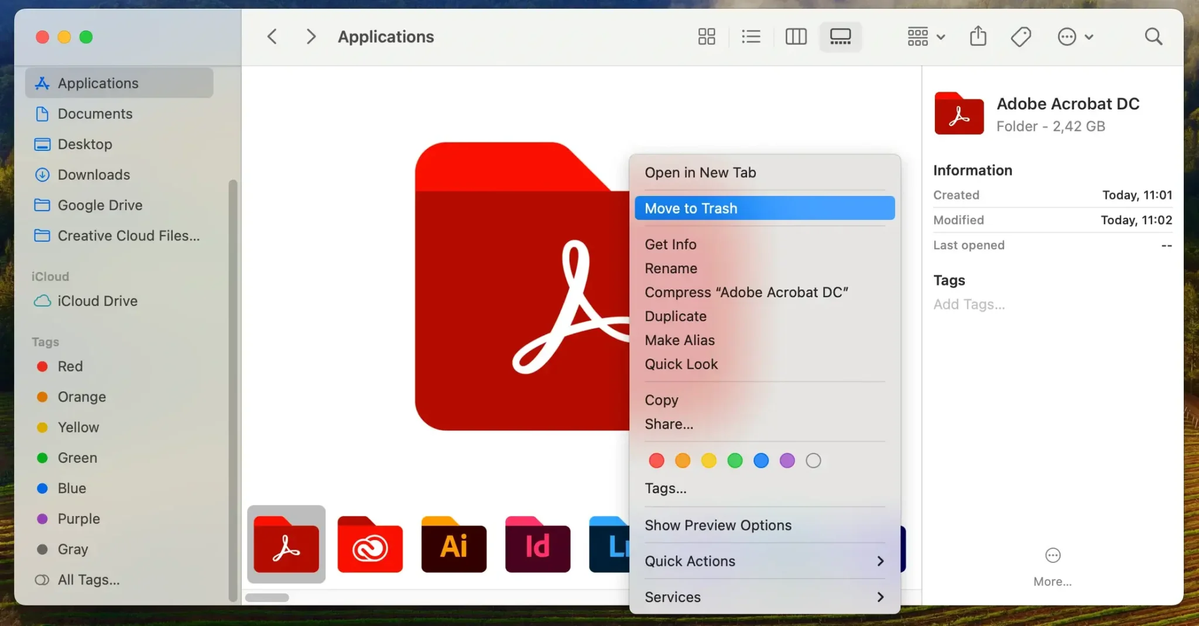Apply the red tag color in menu
The image size is (1199, 626).
click(656, 460)
